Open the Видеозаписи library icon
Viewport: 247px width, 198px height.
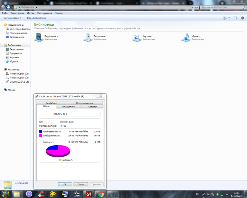(x=39, y=37)
